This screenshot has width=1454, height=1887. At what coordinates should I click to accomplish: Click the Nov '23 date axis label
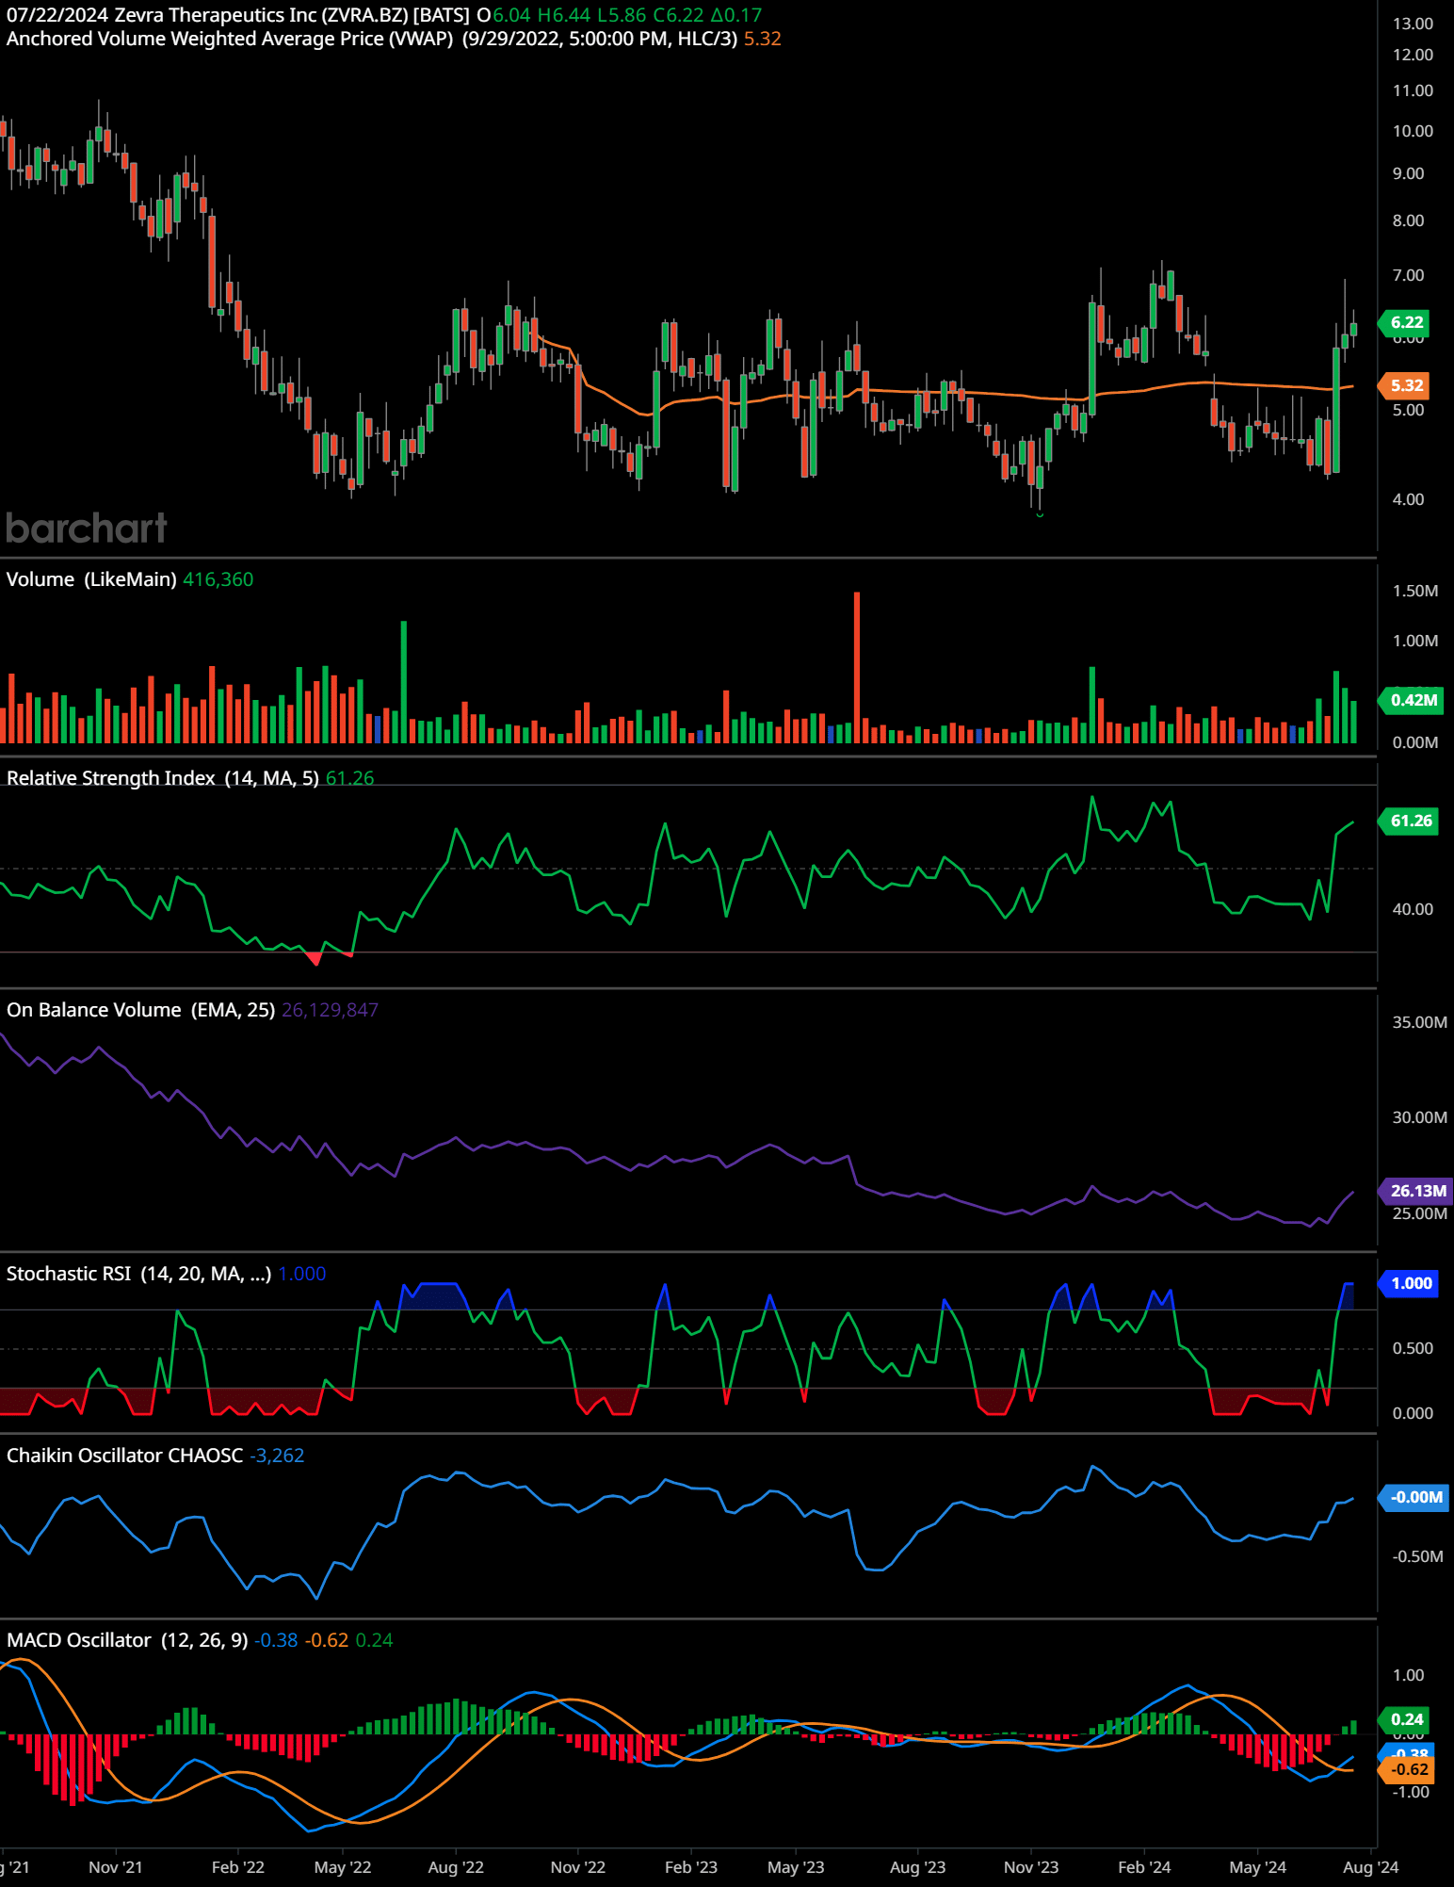click(x=1031, y=1867)
